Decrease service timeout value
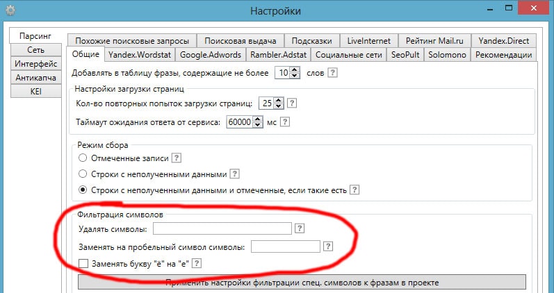The height and width of the screenshot is (293, 554). pos(258,124)
